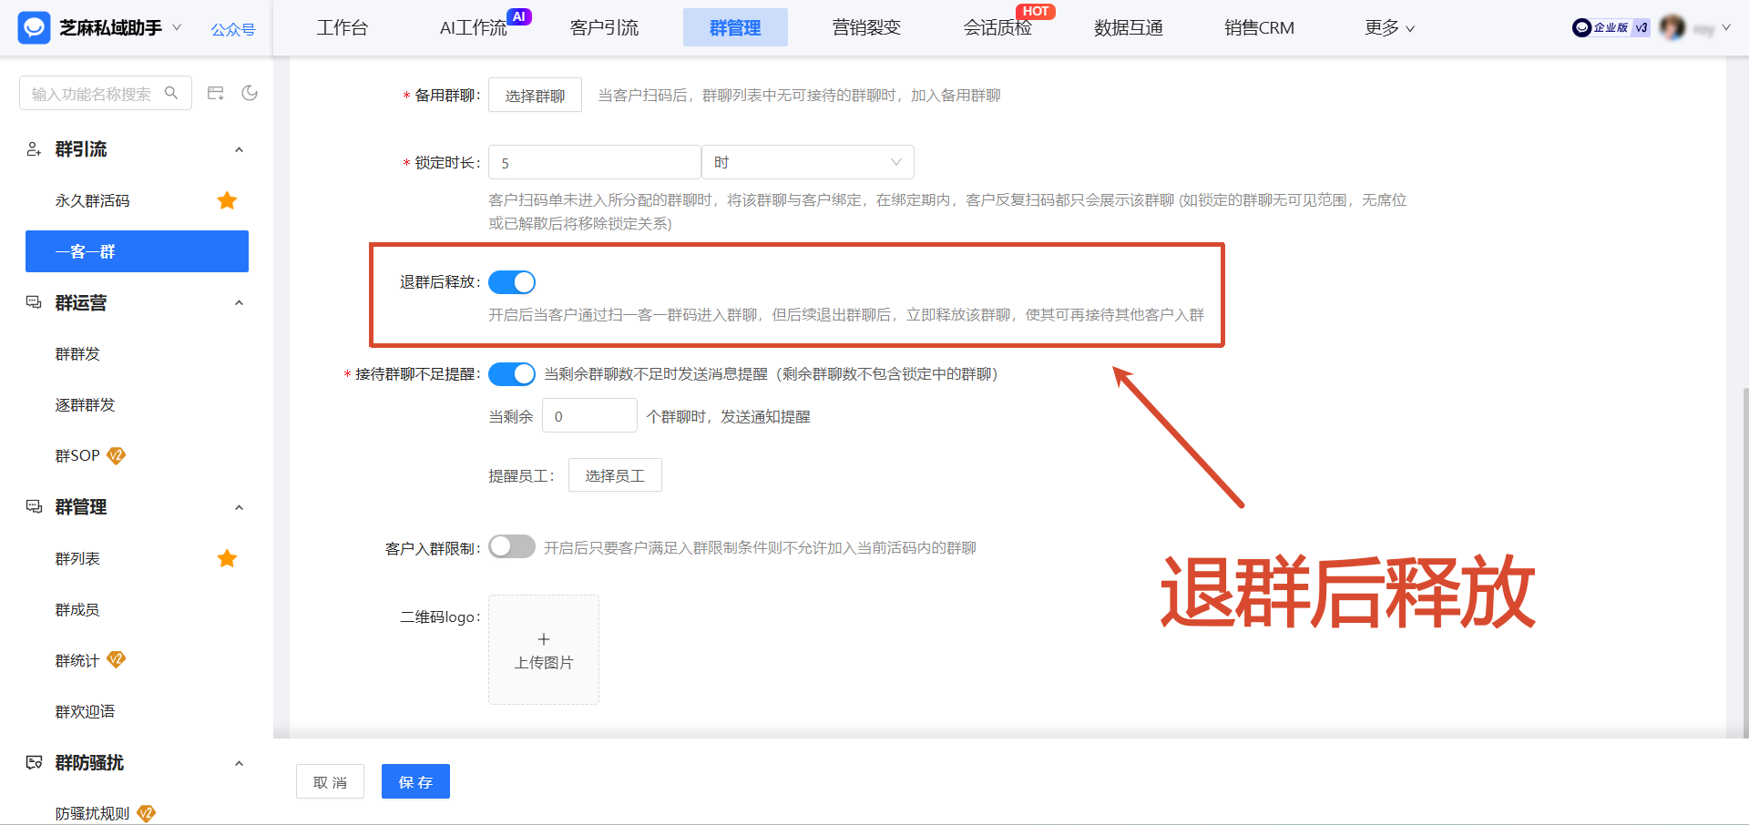Turn off the 接待群聊不足提醒 switch
Screen dimensions: 1749x825
pos(512,373)
